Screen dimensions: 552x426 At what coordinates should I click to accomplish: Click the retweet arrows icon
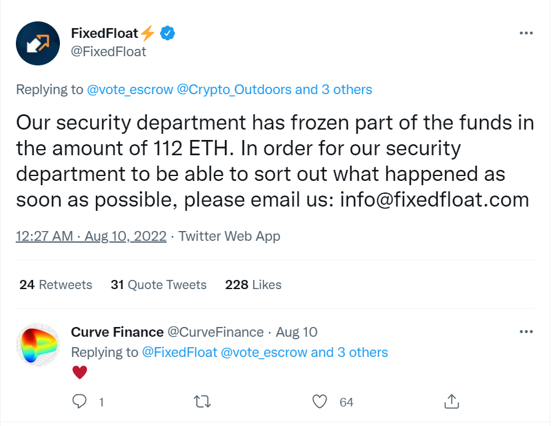pos(201,402)
